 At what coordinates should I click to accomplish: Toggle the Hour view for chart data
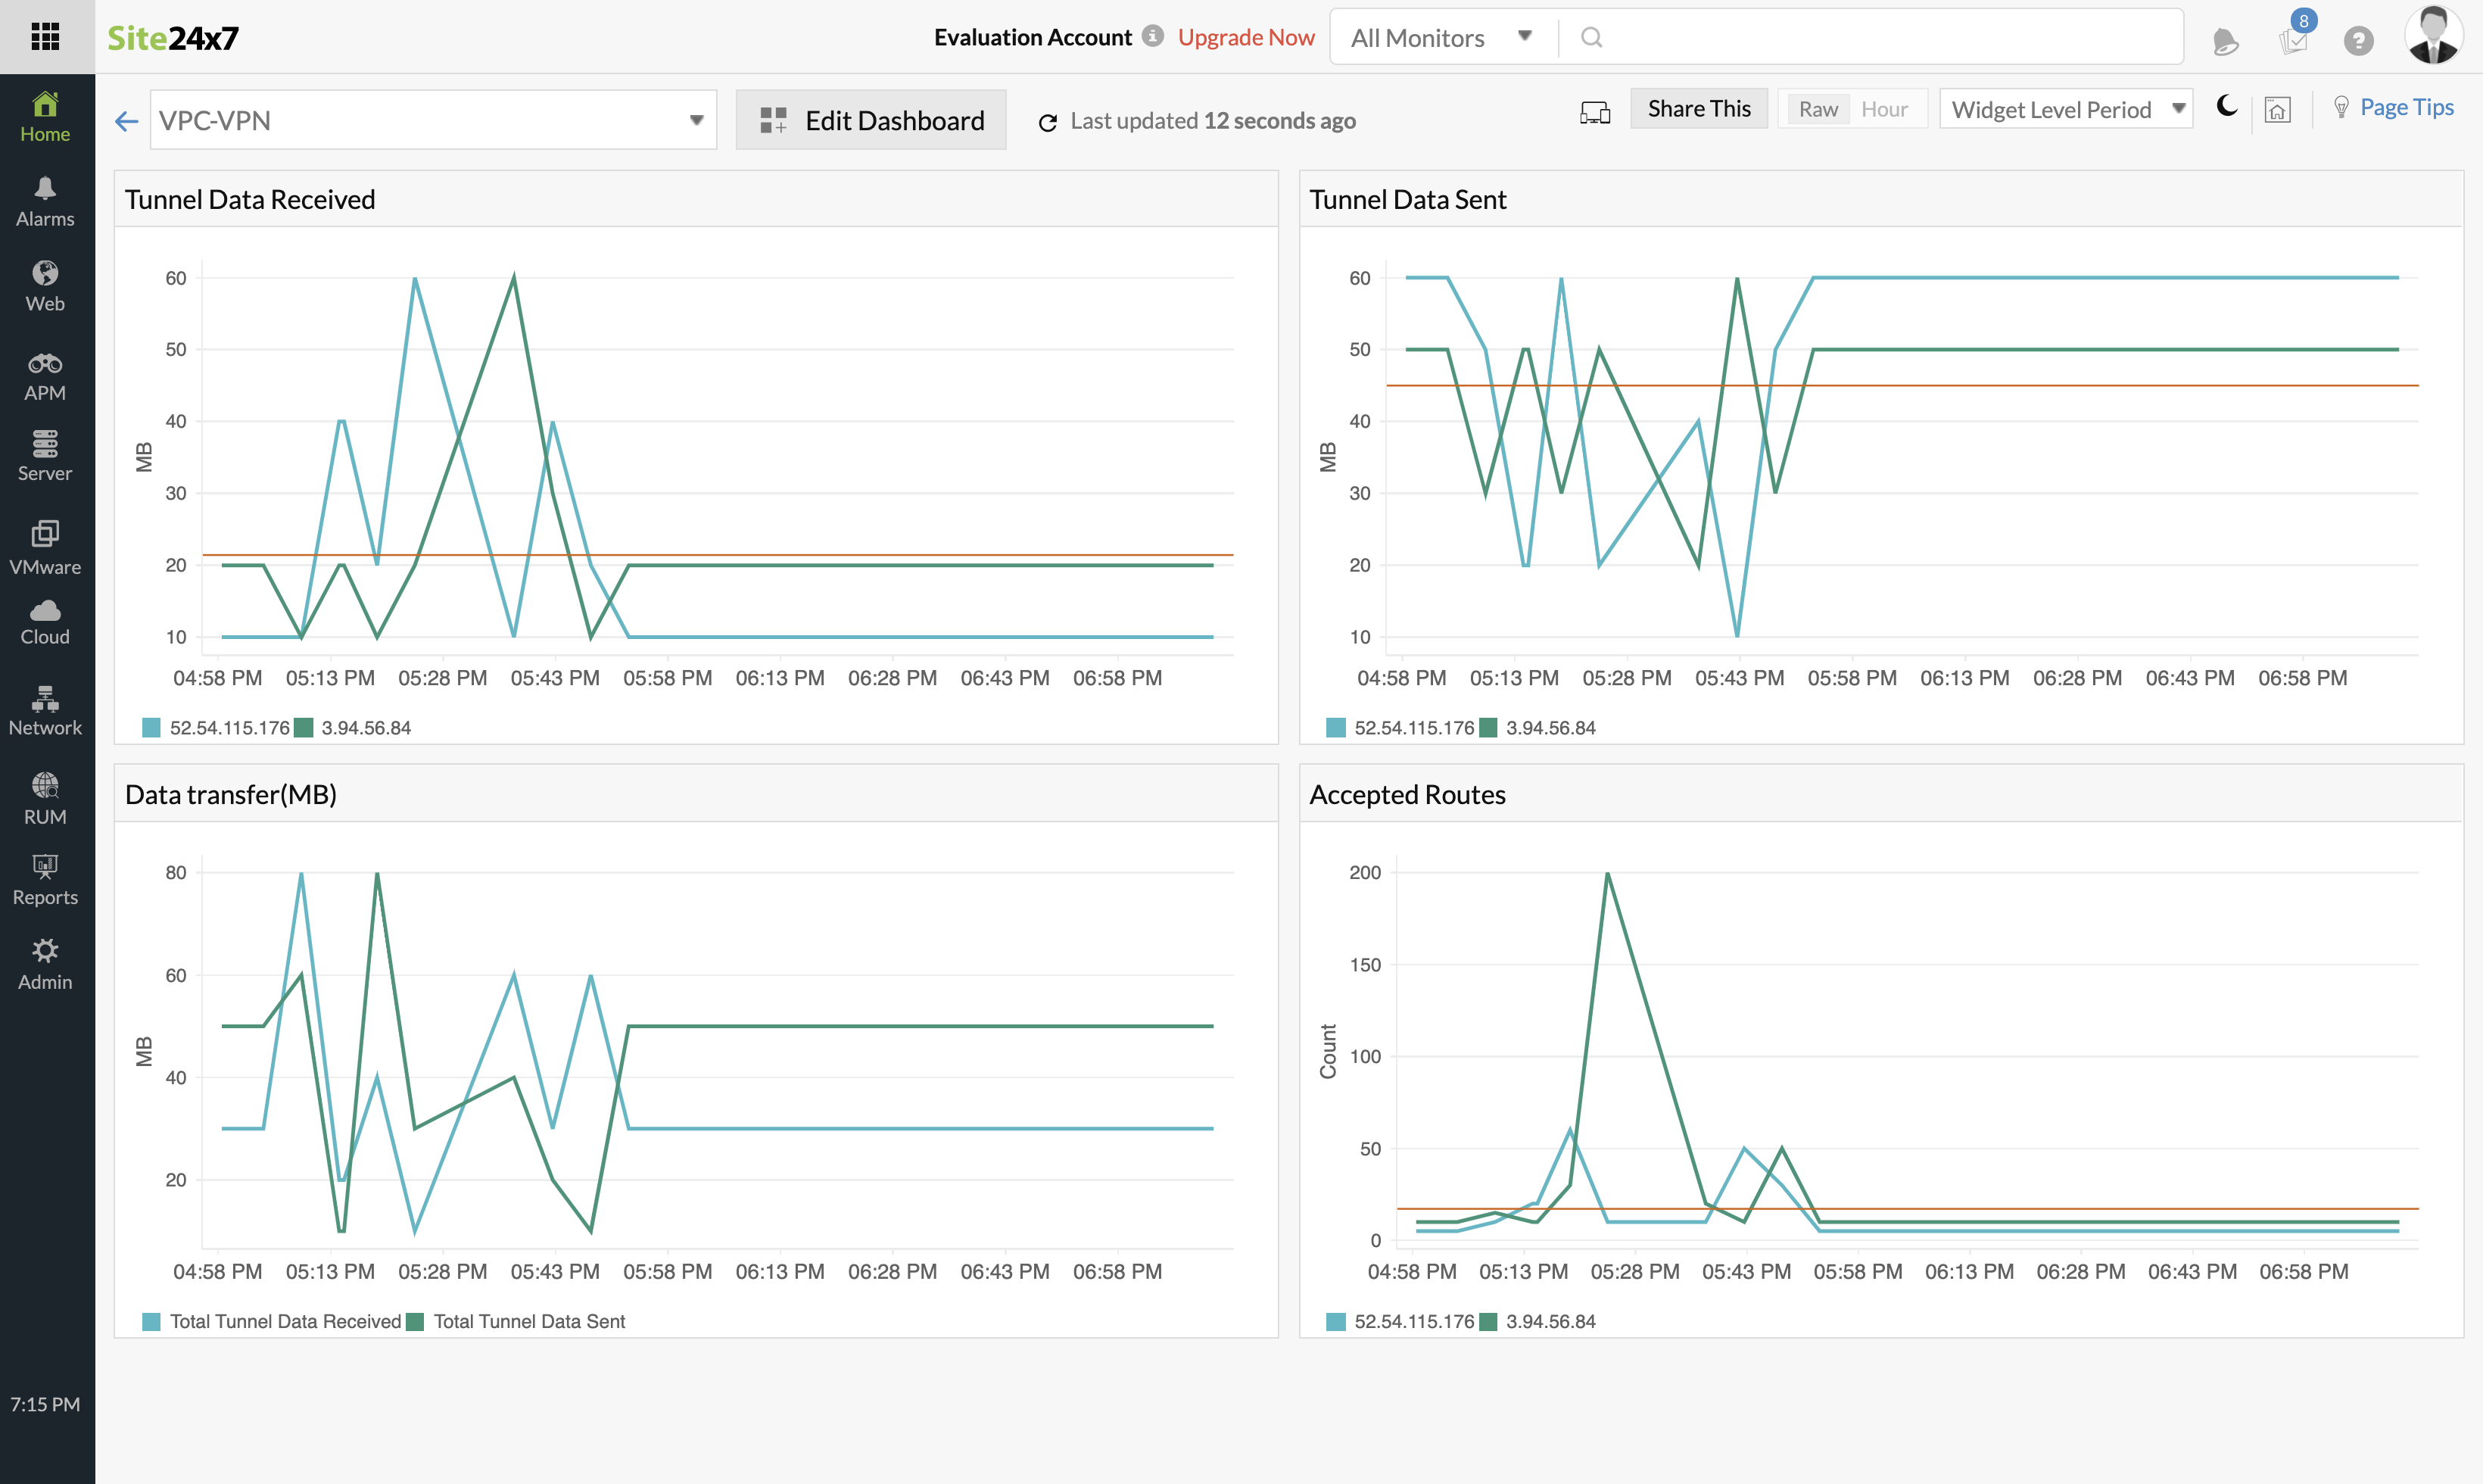coord(1885,108)
